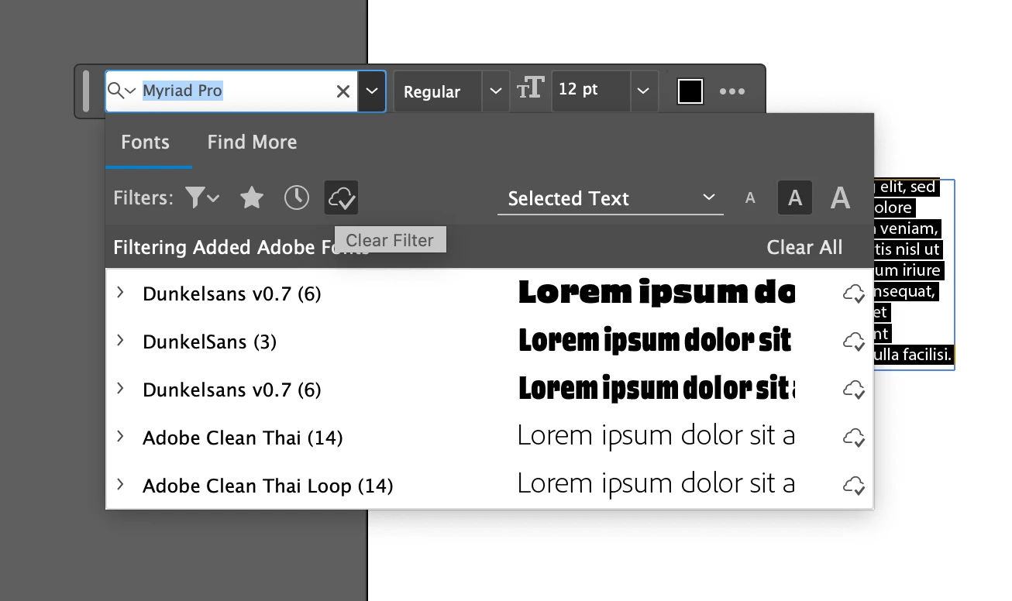Choose the medium sample size A
The image size is (1012, 601).
click(x=795, y=198)
